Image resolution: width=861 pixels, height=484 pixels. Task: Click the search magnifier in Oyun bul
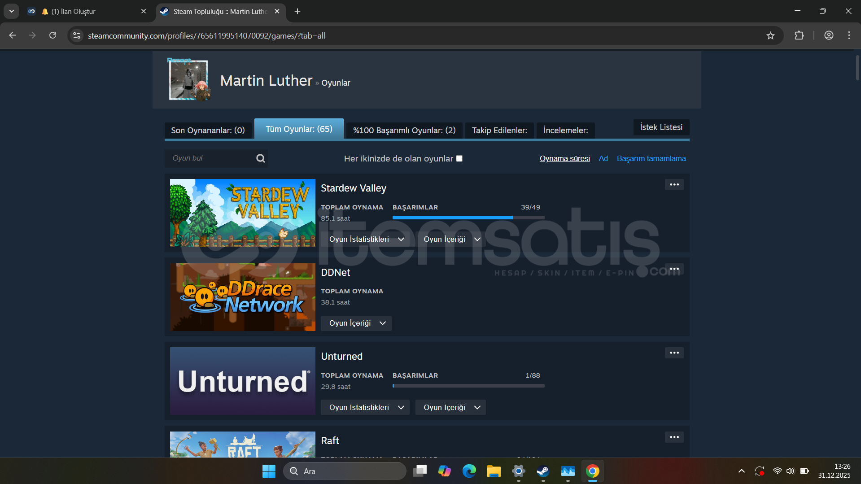pos(261,158)
